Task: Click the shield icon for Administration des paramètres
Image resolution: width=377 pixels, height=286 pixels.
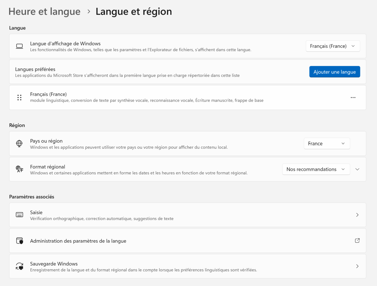Action: tap(19, 241)
